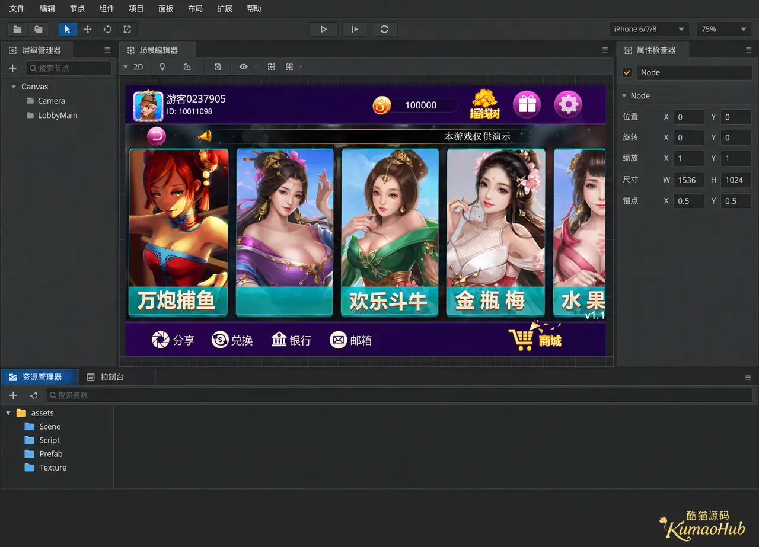Click the 邮箱 button in the game
This screenshot has height=547, width=759.
[x=350, y=340]
